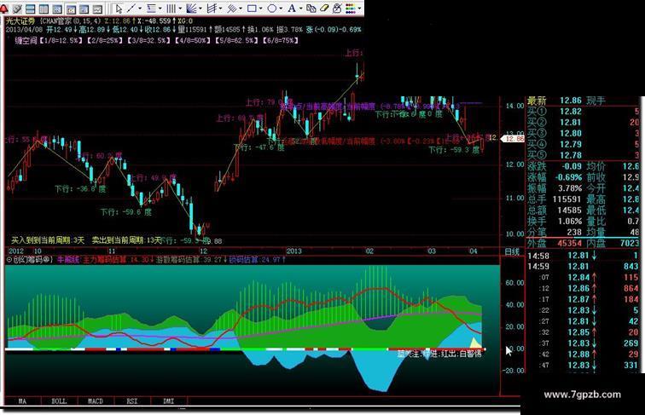Select the horizontal price lines tool

pyautogui.click(x=151, y=9)
